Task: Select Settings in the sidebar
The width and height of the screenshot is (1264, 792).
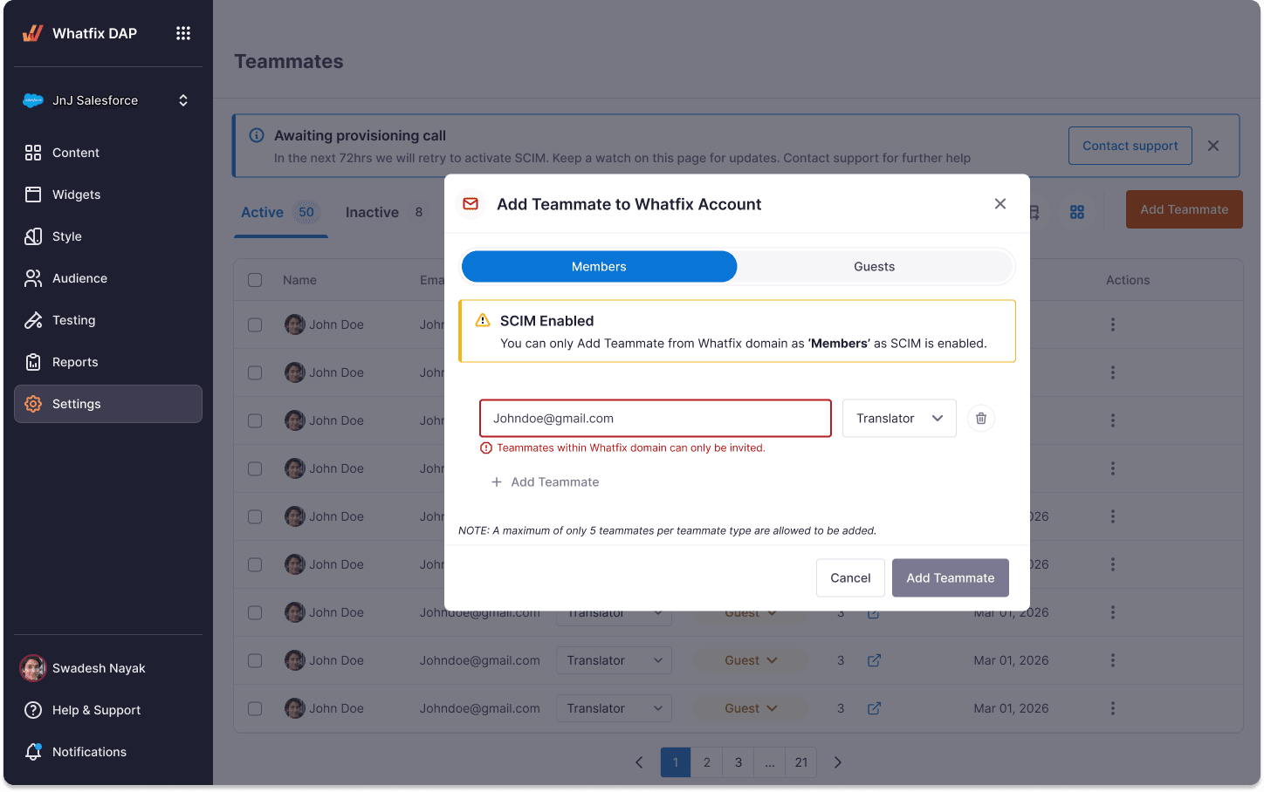Action: (x=108, y=404)
